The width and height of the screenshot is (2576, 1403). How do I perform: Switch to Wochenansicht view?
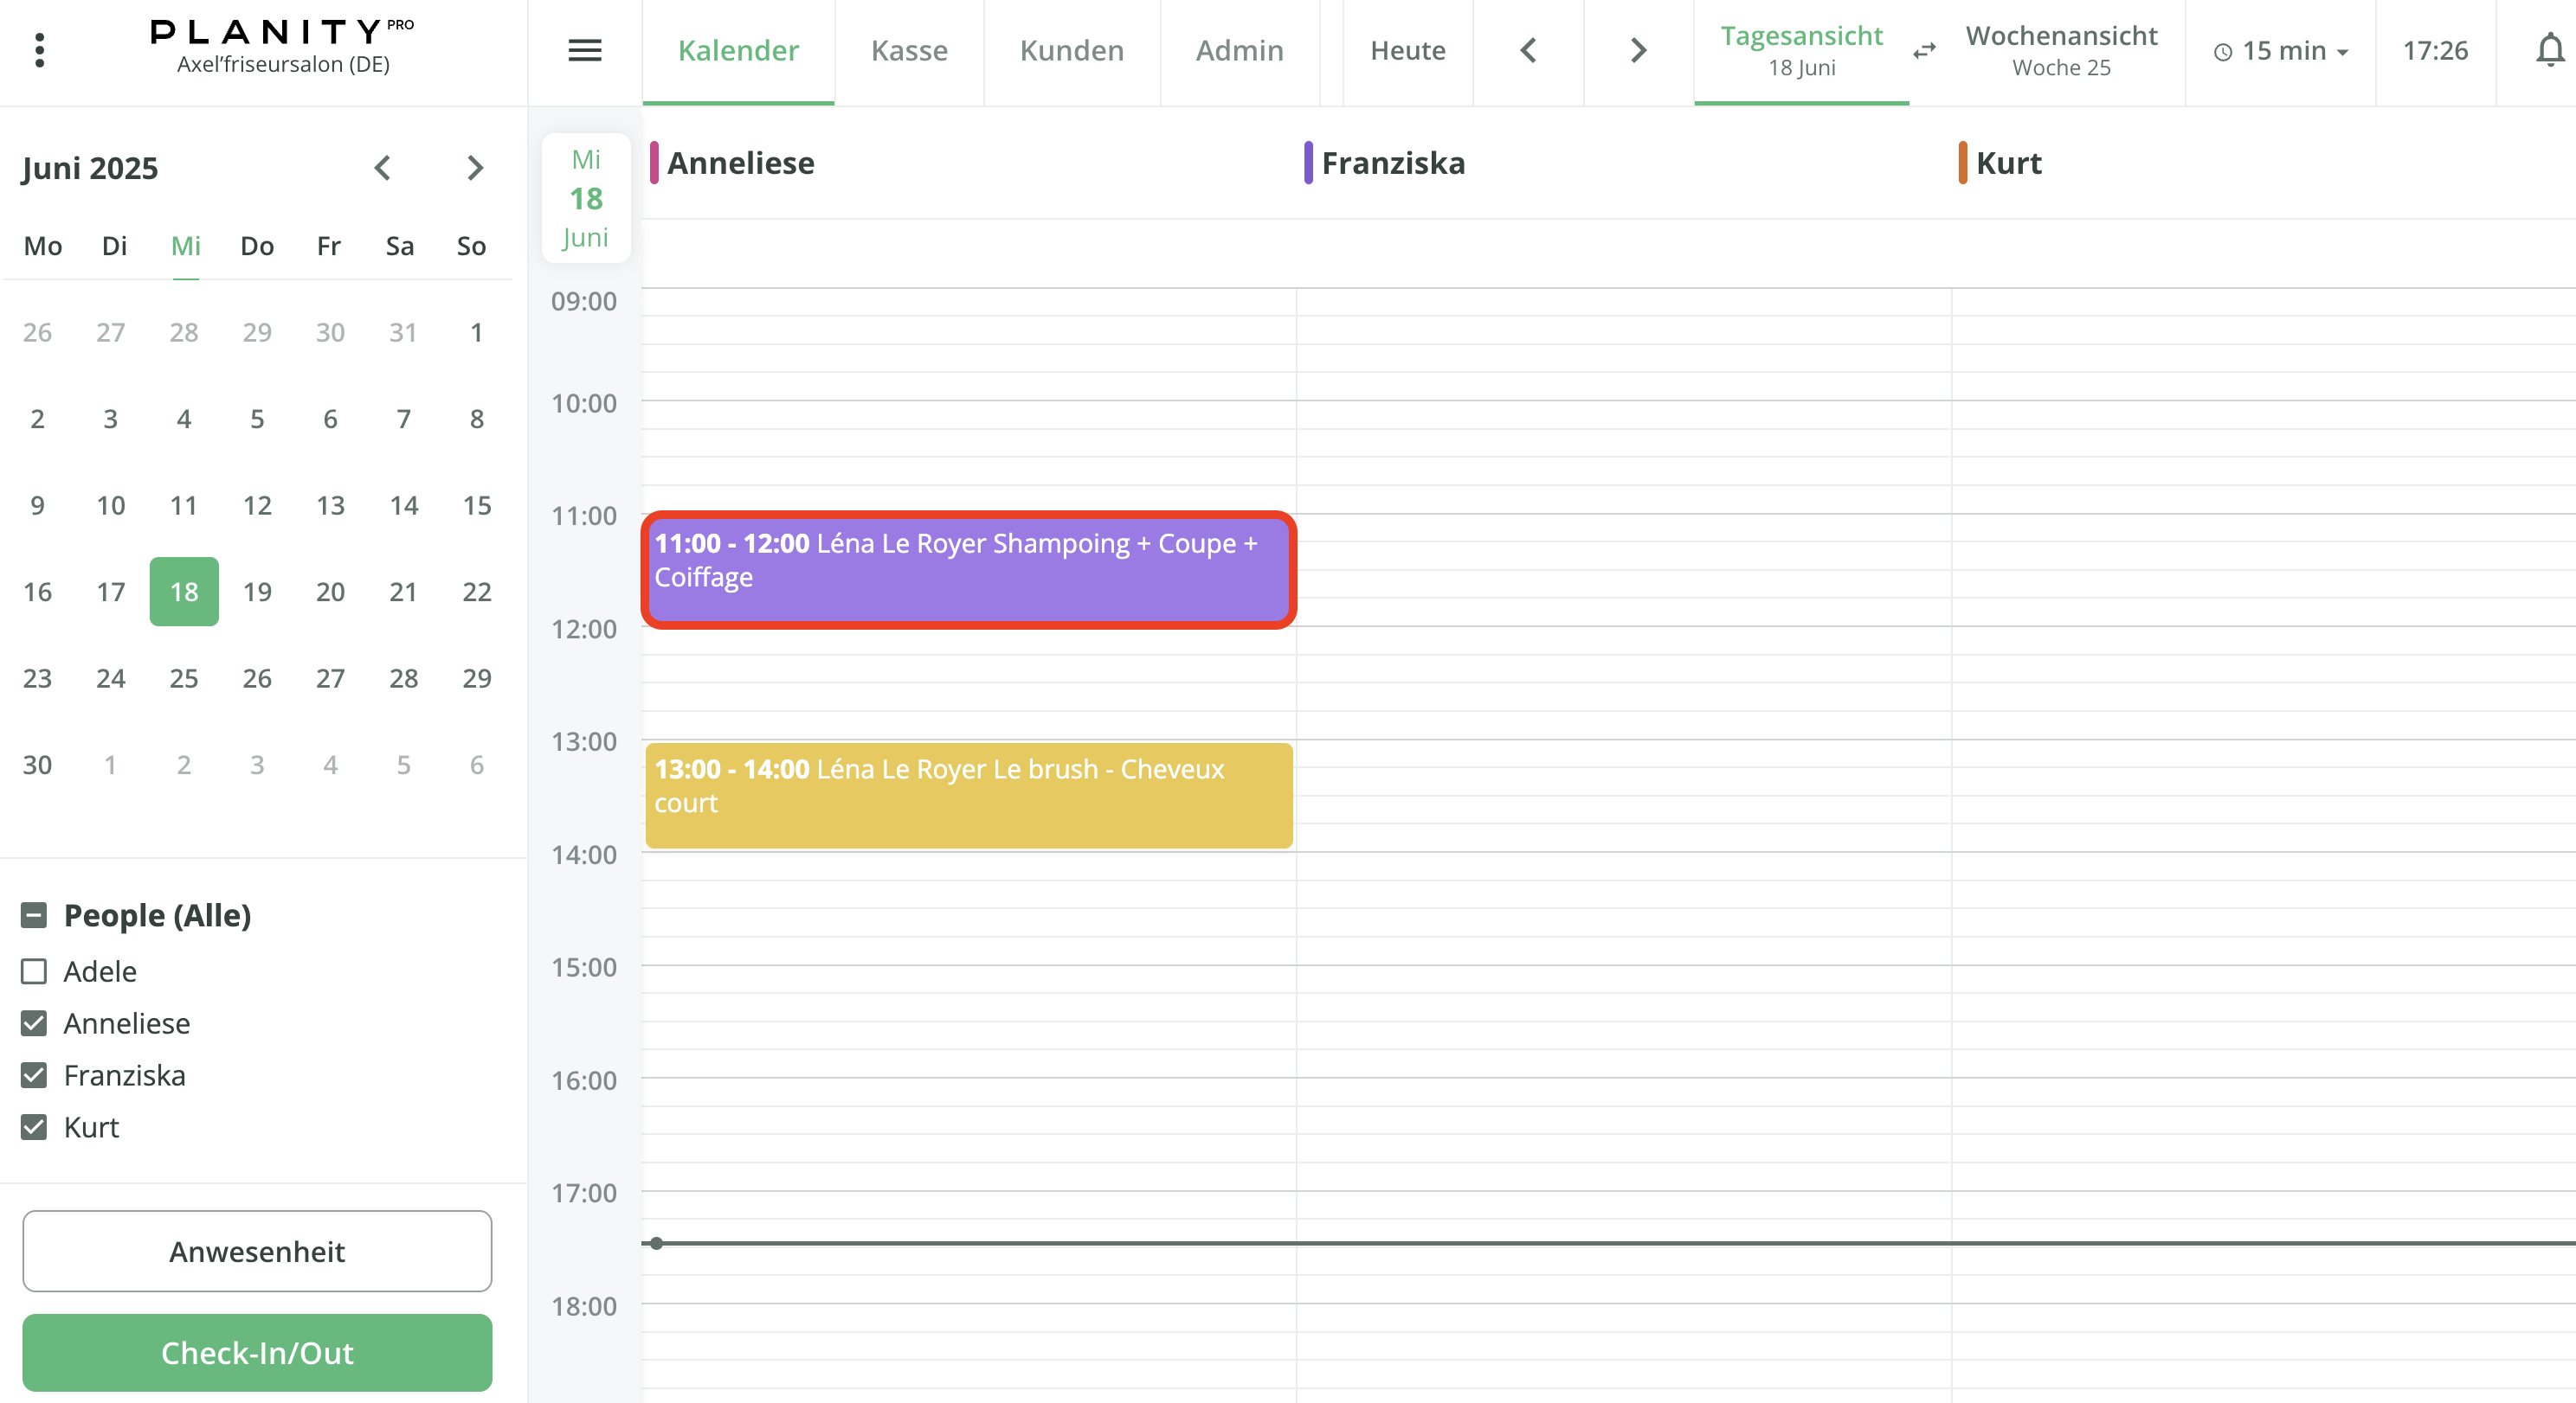click(x=2061, y=50)
